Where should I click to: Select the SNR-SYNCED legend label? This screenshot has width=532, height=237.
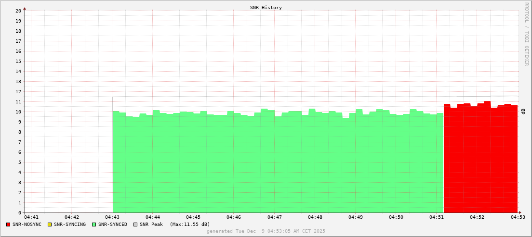click(x=113, y=225)
